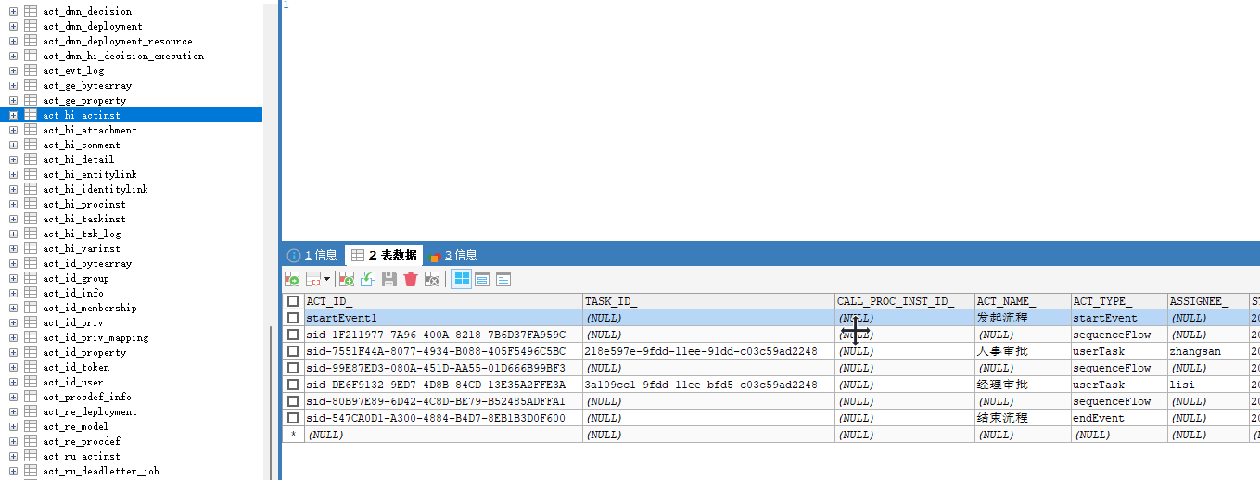Sort by the ACT_TYPE_ column header
The height and width of the screenshot is (480, 1260).
coord(1118,301)
